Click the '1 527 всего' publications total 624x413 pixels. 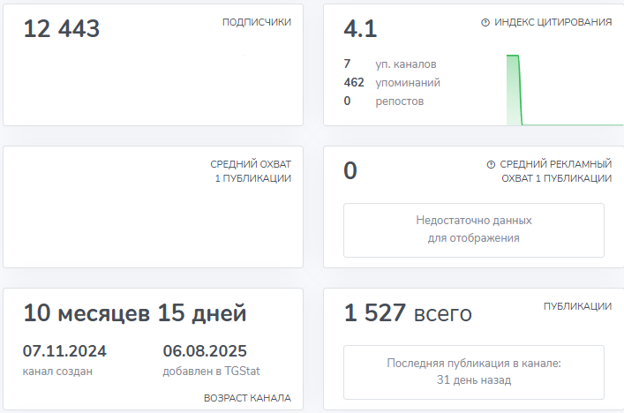pos(408,312)
